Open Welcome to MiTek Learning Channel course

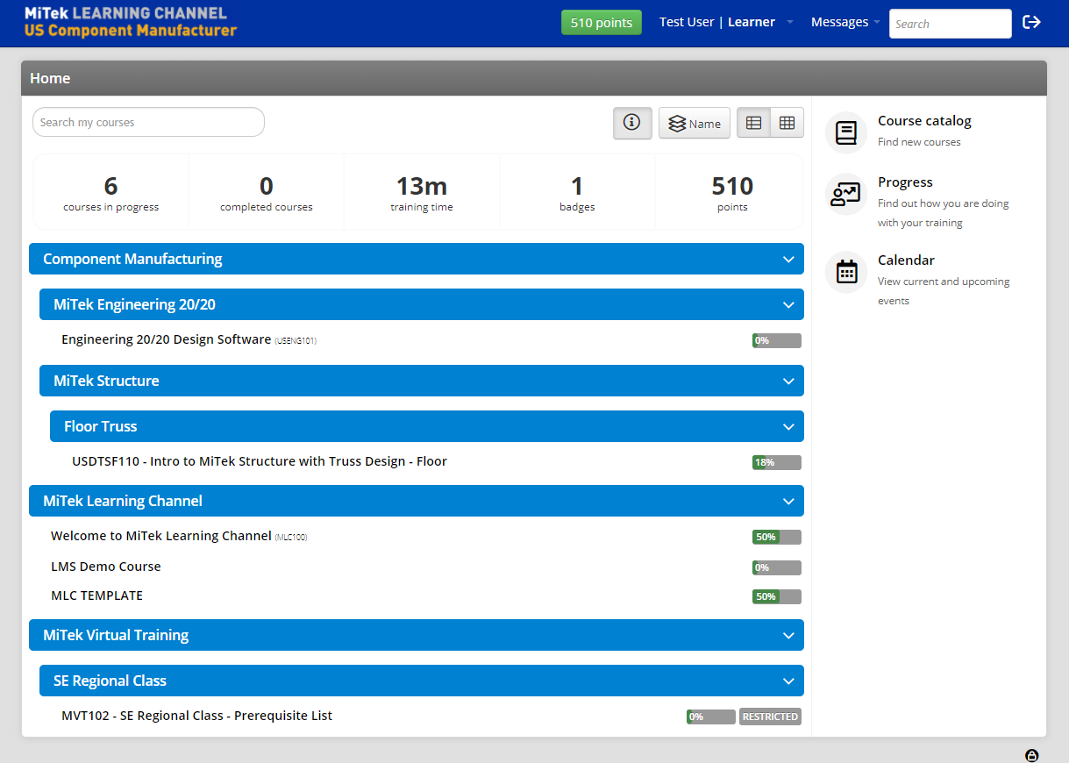click(x=160, y=536)
